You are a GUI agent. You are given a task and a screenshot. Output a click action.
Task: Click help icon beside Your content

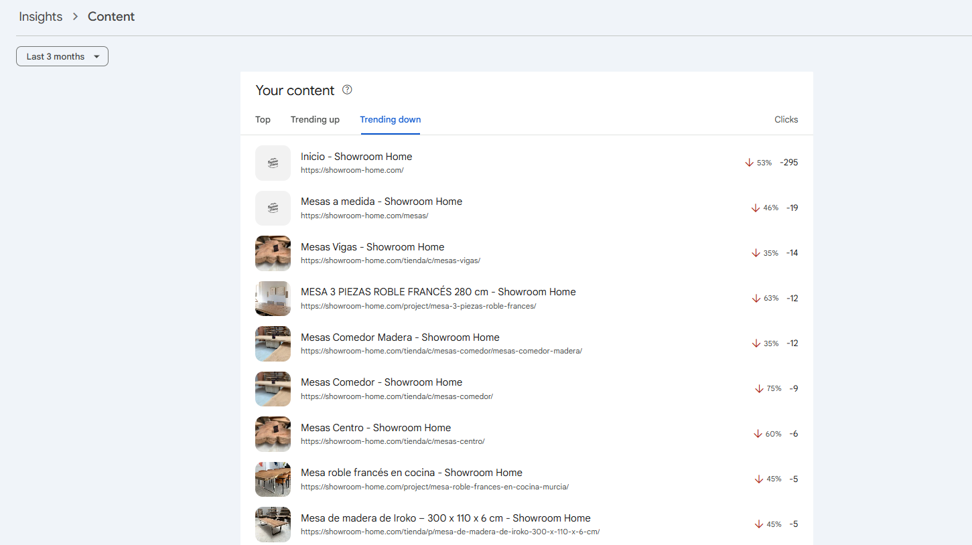[347, 90]
